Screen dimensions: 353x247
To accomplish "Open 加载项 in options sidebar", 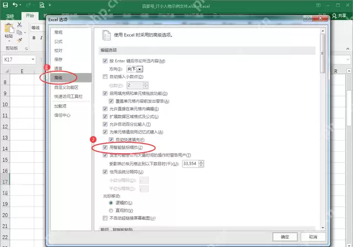I will coord(60,106).
